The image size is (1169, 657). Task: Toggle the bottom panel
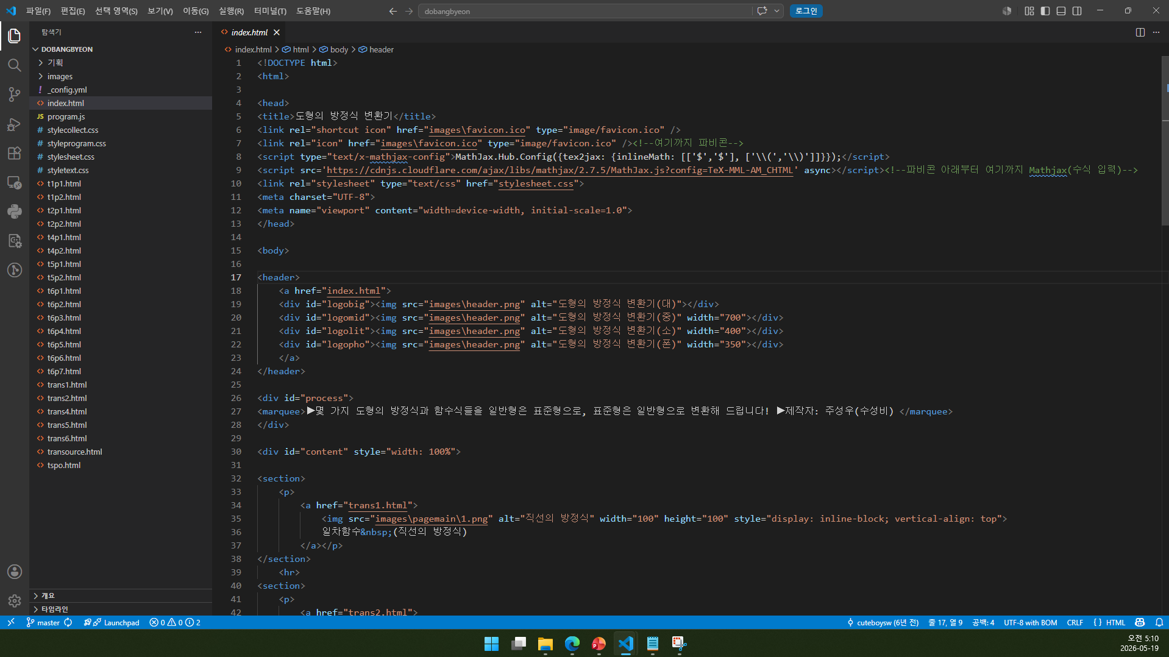coord(1061,11)
